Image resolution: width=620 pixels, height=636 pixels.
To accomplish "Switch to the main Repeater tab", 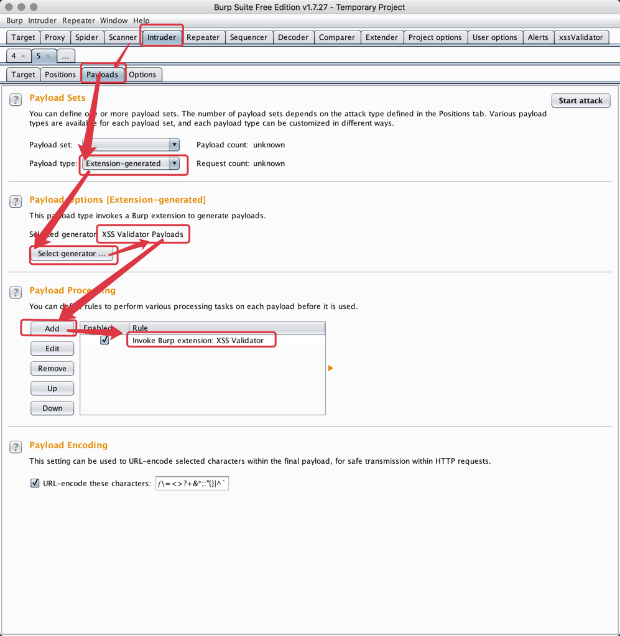I will click(203, 37).
